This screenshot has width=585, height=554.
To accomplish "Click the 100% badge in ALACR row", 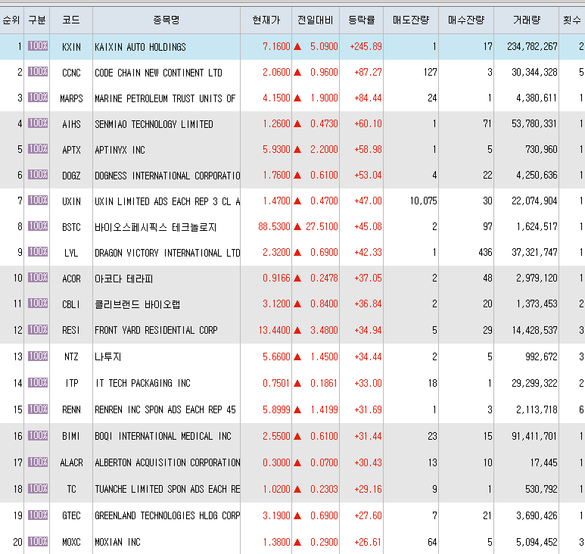I will [38, 462].
